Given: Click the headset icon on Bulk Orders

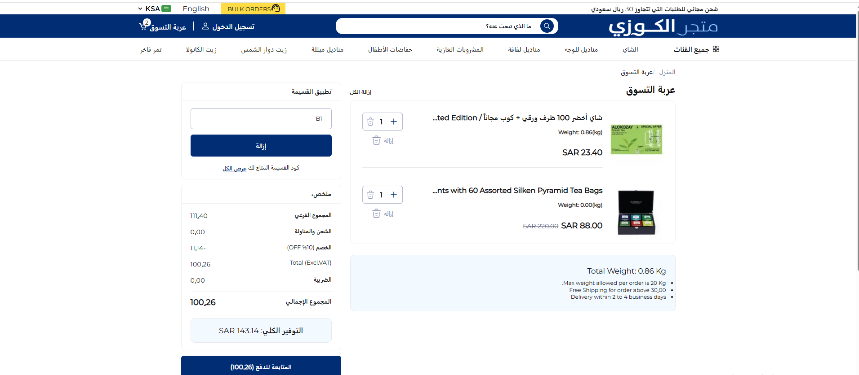Looking at the screenshot, I should click(x=276, y=8).
